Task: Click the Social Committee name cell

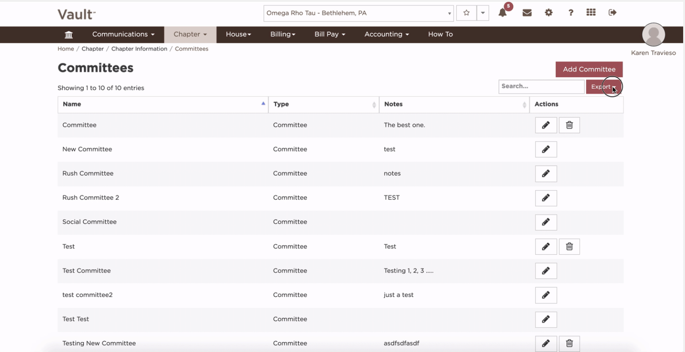Action: click(89, 222)
